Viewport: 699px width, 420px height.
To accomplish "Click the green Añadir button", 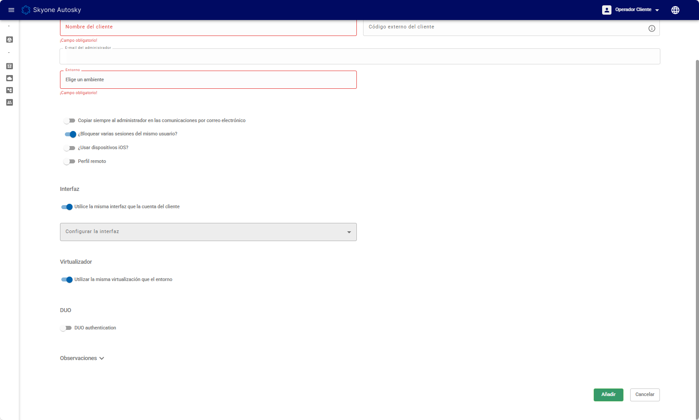I will [x=608, y=395].
